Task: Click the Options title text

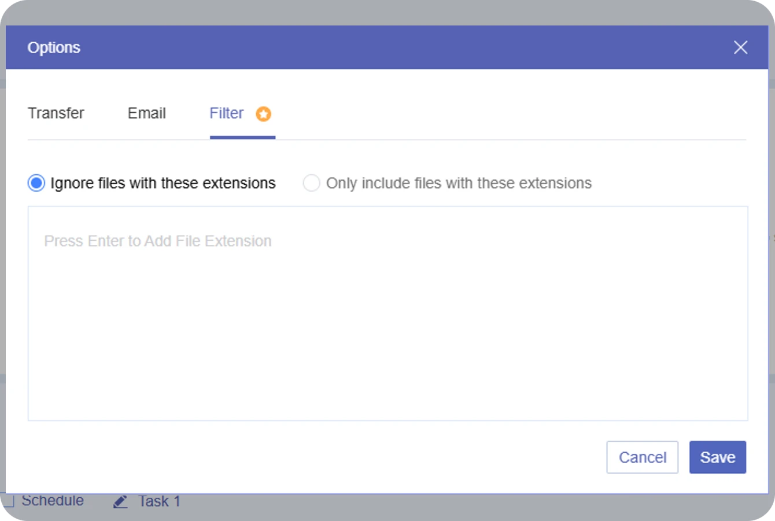Action: point(54,47)
